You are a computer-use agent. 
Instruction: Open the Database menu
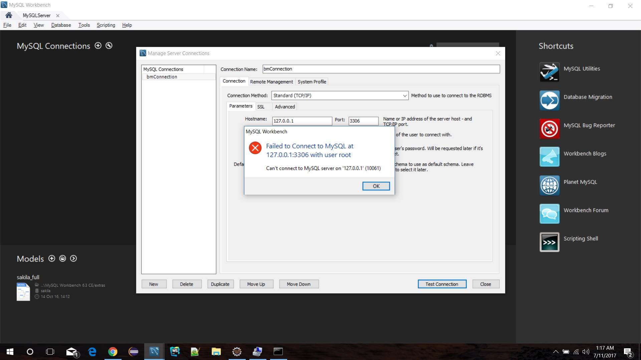coord(61,25)
